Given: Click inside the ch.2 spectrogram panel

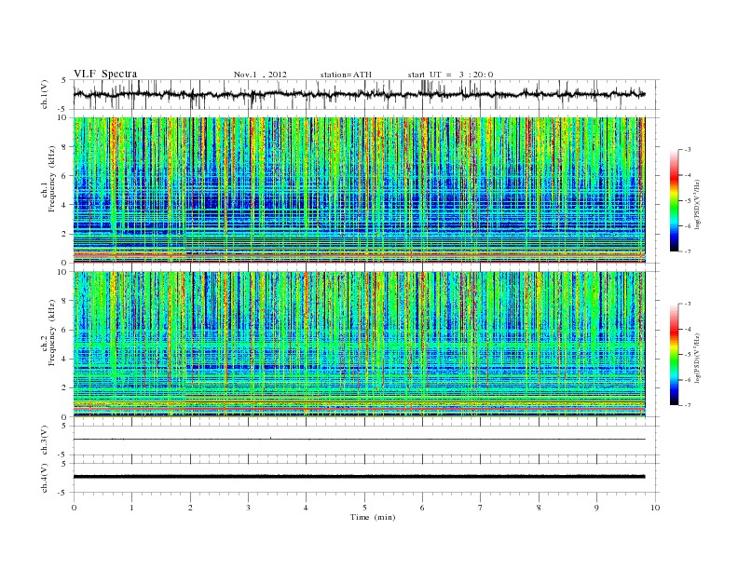Looking at the screenshot, I should pos(359,345).
